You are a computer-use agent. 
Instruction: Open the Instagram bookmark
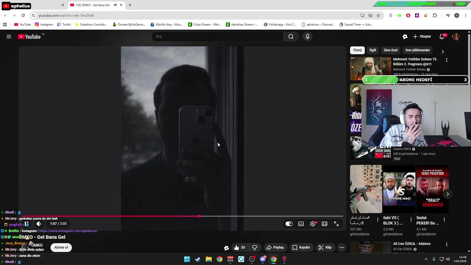tap(44, 25)
